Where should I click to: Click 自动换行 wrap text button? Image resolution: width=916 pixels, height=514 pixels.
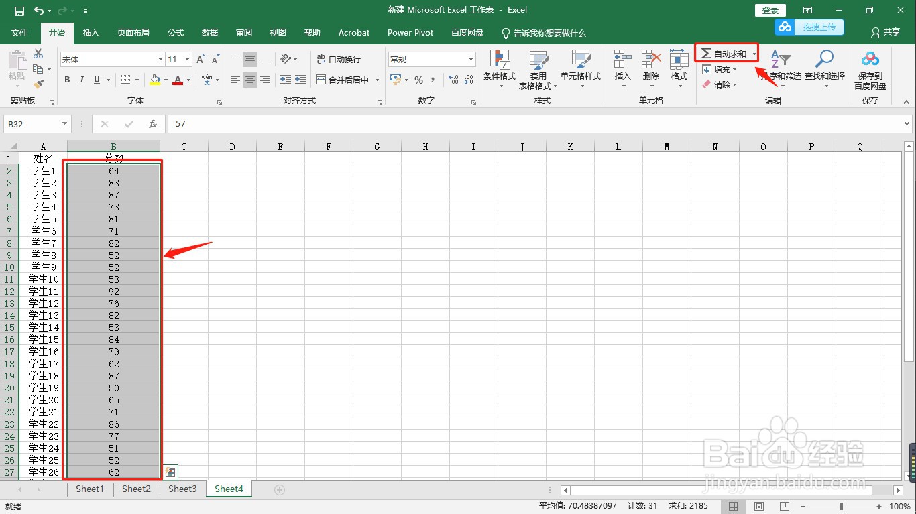(339, 59)
